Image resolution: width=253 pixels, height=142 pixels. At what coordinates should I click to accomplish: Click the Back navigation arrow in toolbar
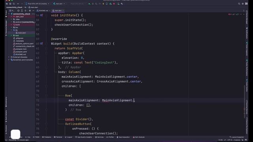18,4
